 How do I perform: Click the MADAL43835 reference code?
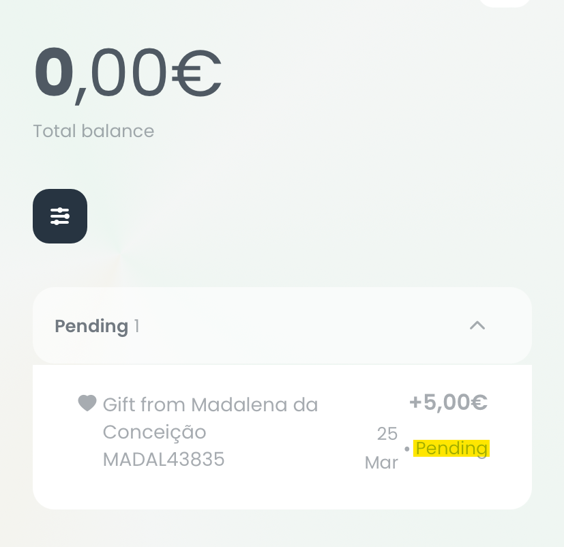tap(164, 459)
